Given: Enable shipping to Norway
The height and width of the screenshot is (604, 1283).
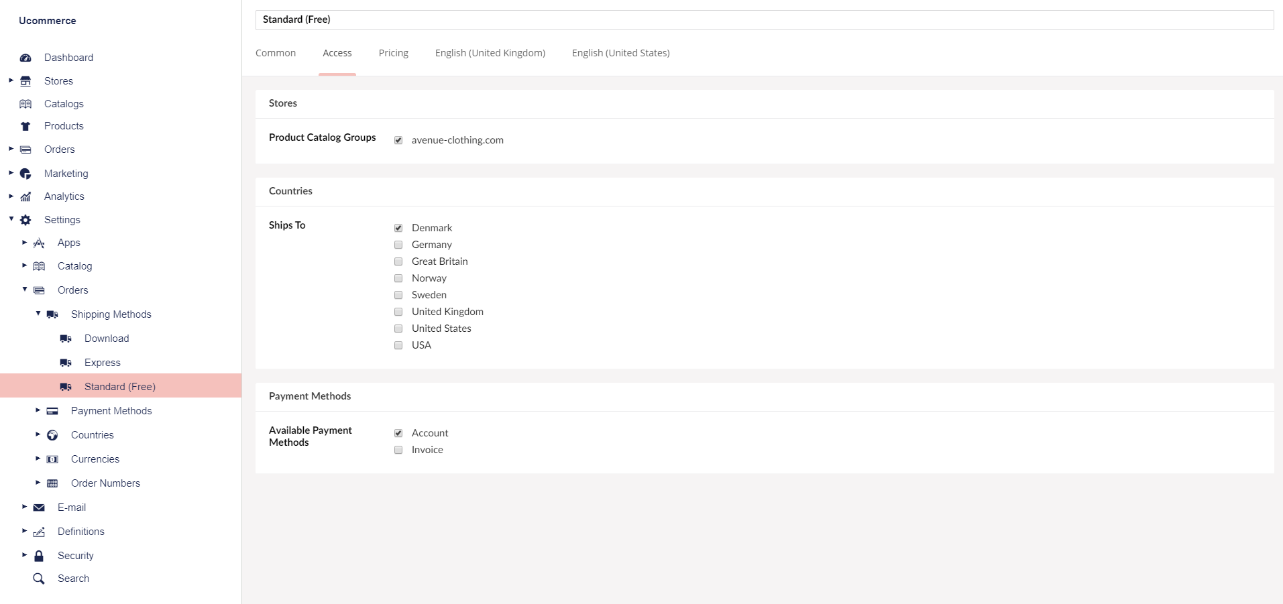Looking at the screenshot, I should click(398, 278).
